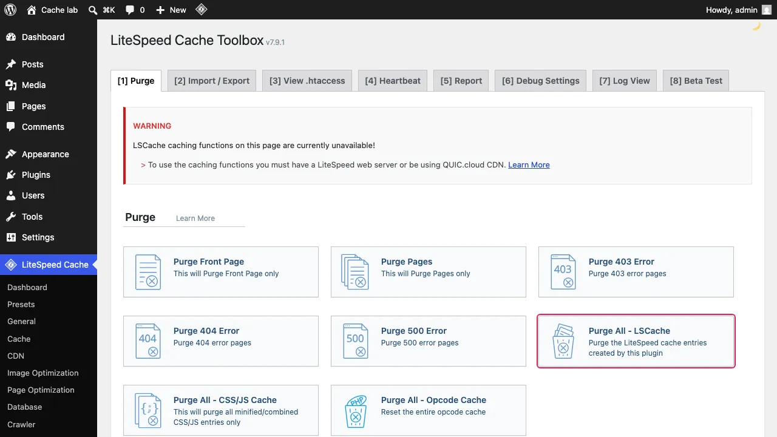
Task: Open the Log View tab
Action: (625, 81)
